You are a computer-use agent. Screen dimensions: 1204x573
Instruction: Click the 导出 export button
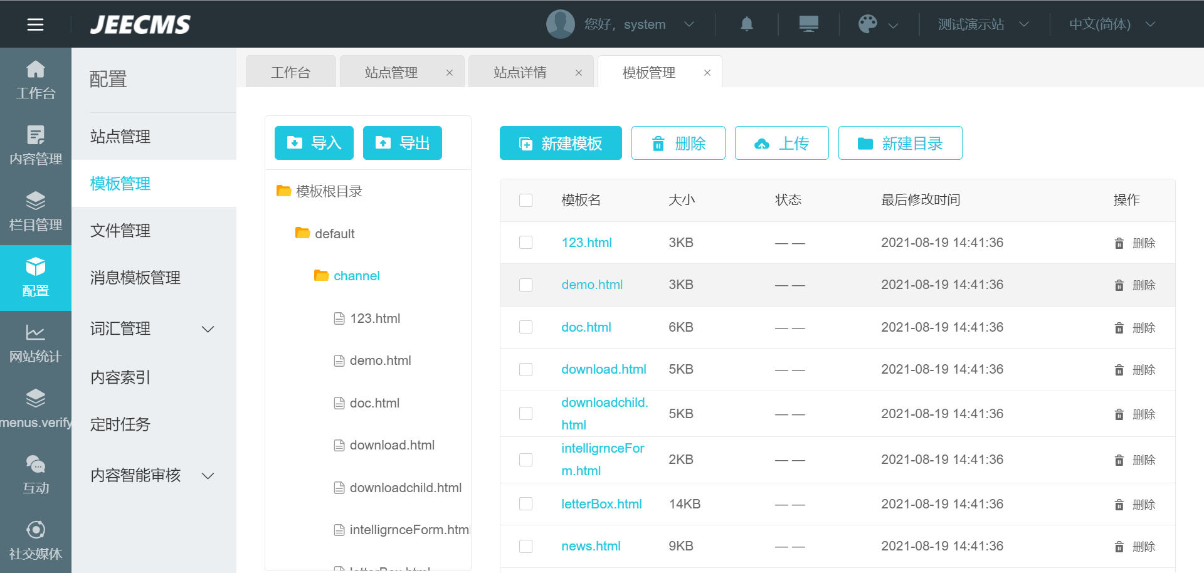point(403,143)
